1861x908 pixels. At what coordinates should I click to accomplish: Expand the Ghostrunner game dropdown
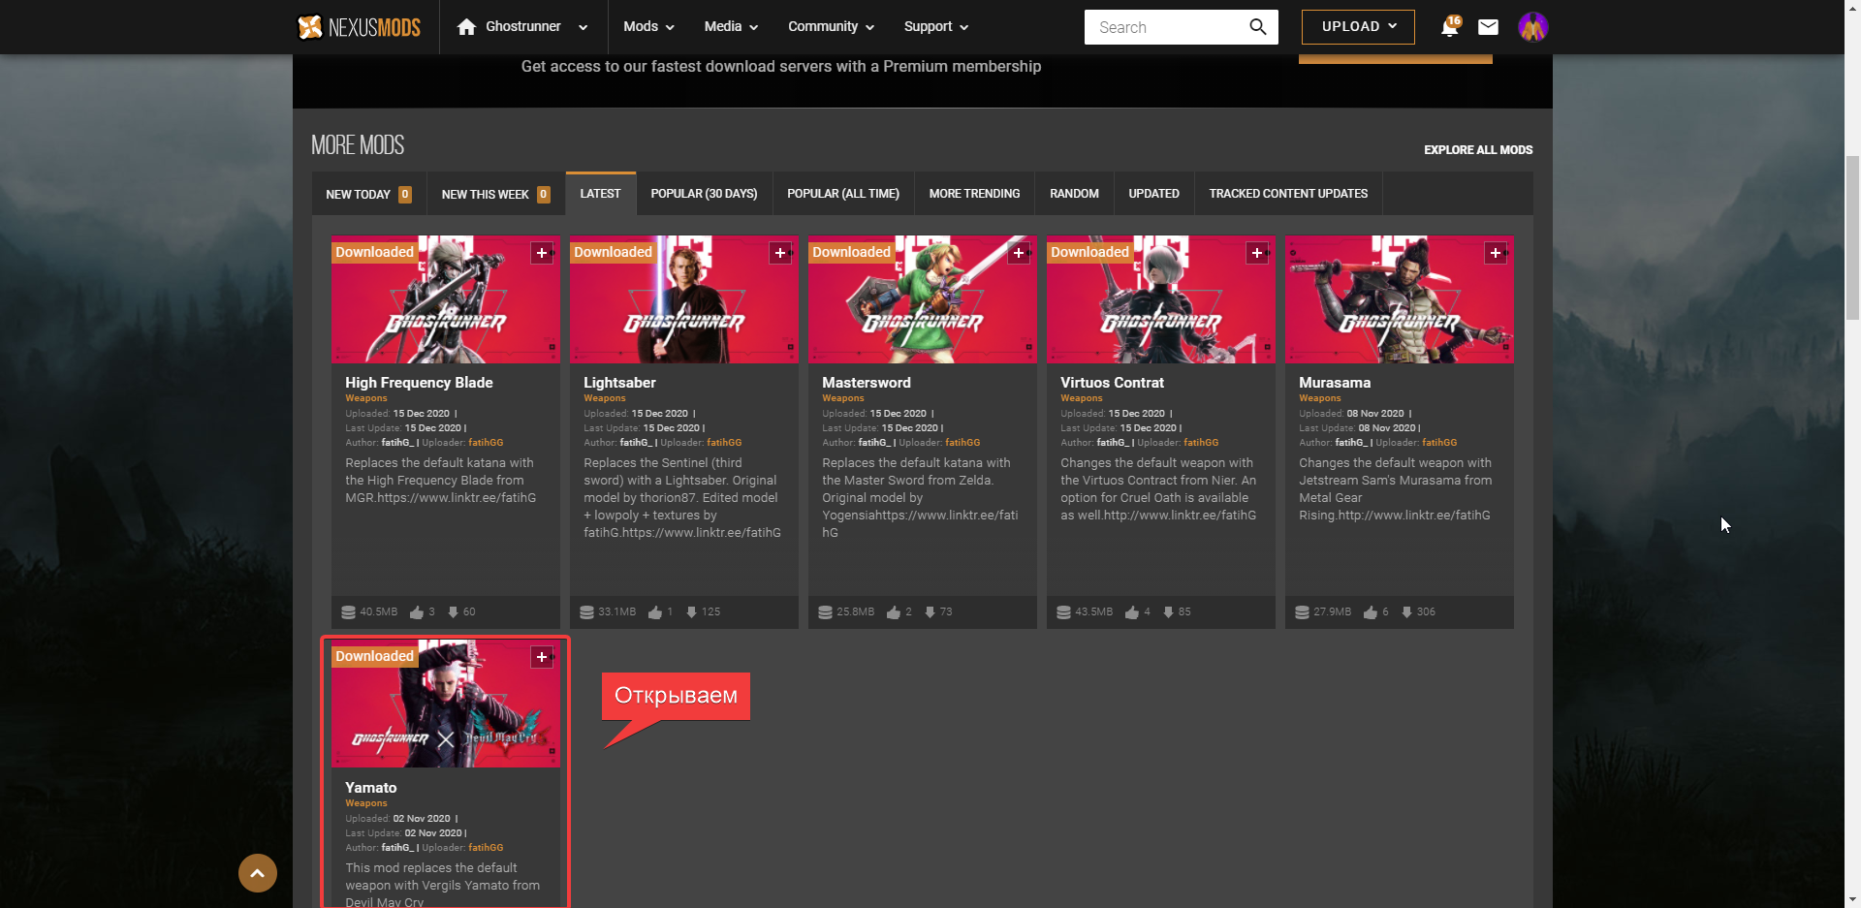583,27
